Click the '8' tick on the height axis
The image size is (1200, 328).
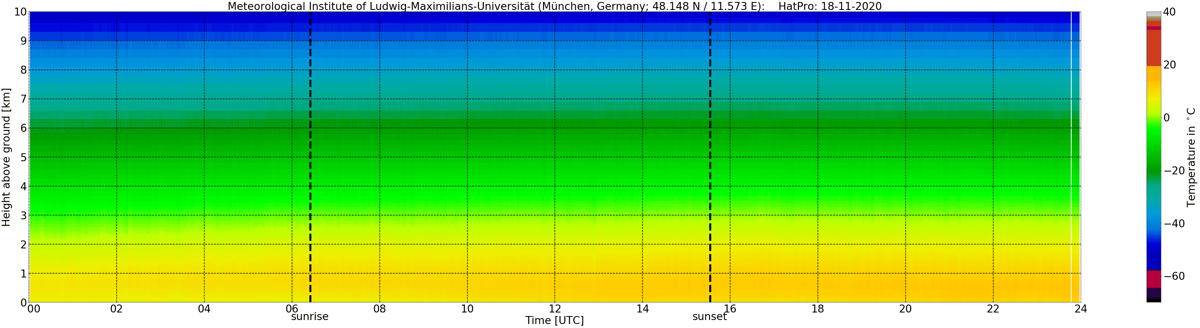pyautogui.click(x=23, y=70)
